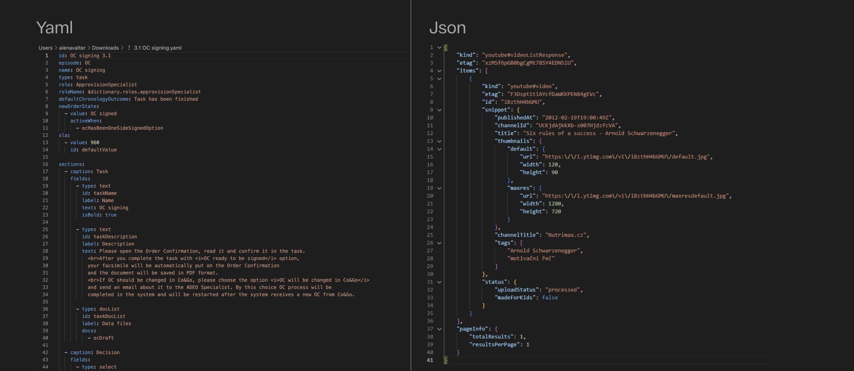Fold the "maxres" object chevron
The height and width of the screenshot is (371, 854).
tap(439, 188)
